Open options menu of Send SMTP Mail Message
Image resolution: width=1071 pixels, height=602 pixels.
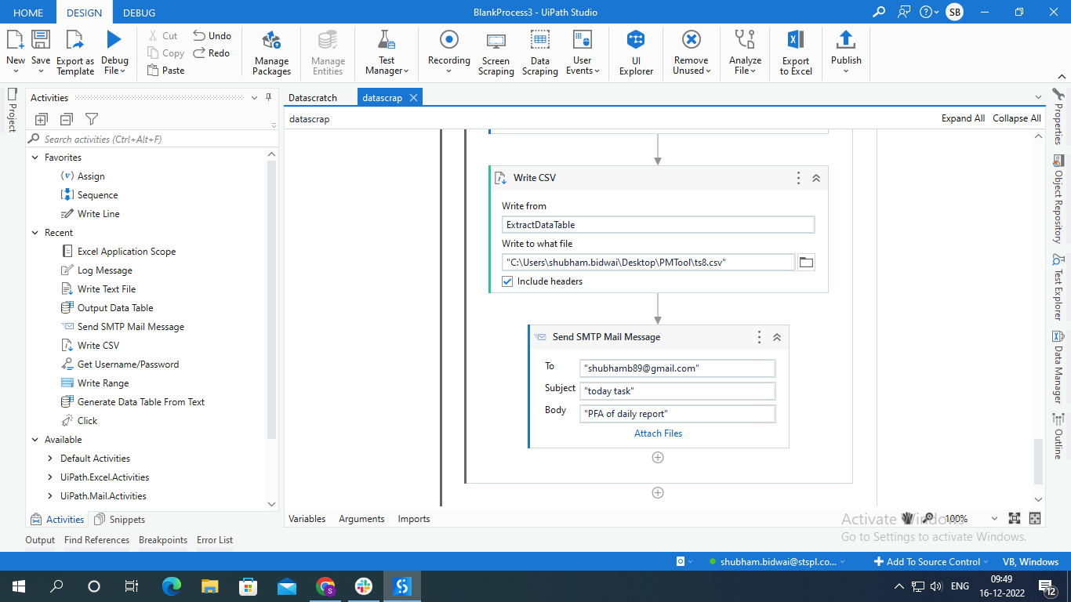[x=759, y=337]
